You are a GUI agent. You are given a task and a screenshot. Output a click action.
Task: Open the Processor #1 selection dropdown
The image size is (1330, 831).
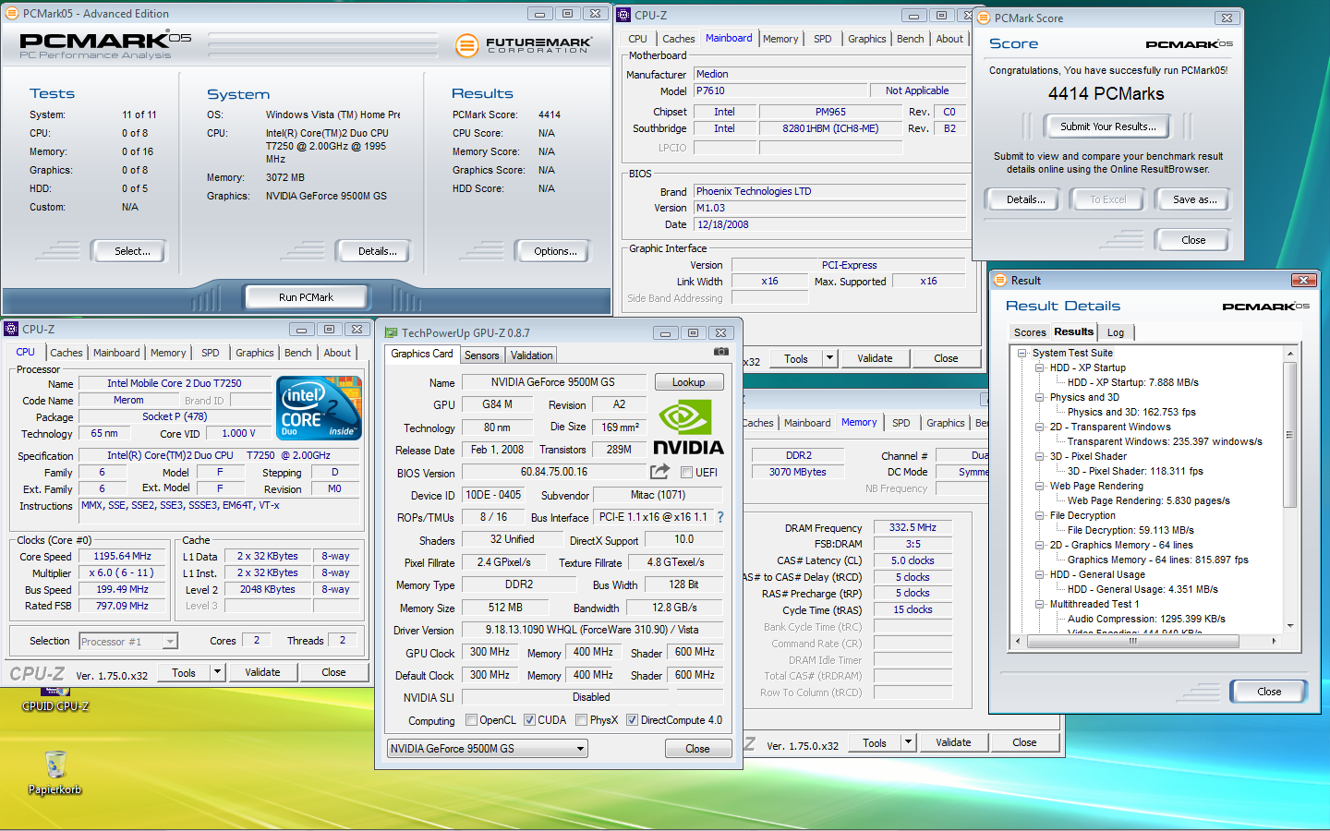coord(170,642)
